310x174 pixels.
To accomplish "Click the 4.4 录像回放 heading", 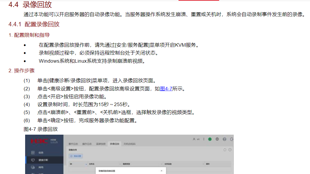I will coord(30,5).
